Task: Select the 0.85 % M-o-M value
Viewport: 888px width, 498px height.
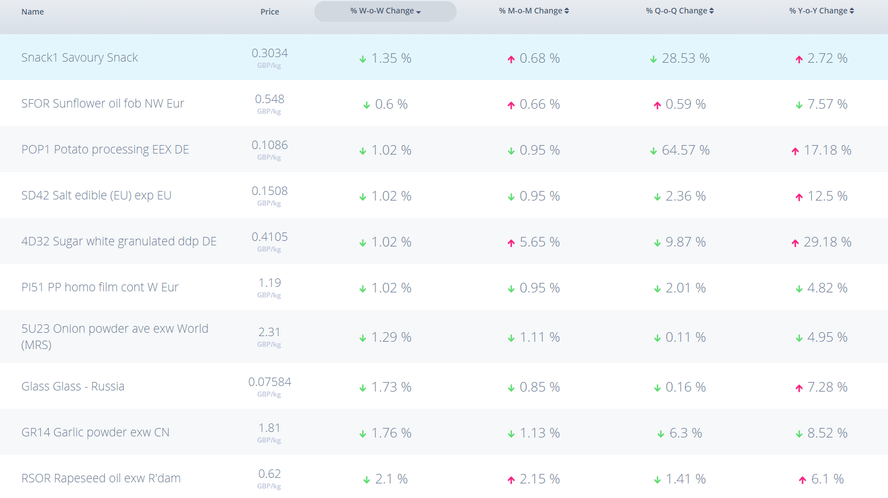Action: (540, 387)
